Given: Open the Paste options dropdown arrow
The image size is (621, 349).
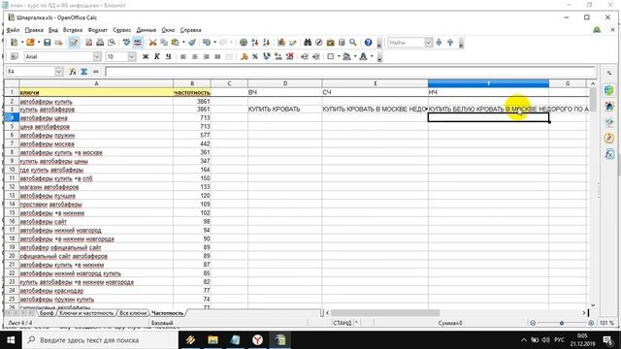Looking at the screenshot, I should point(183,43).
